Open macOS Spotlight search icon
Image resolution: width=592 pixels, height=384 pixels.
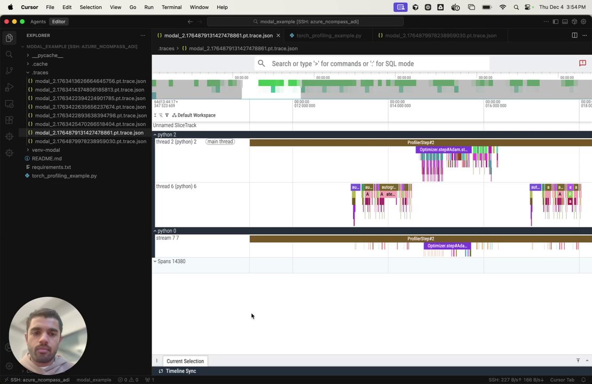[x=516, y=7]
